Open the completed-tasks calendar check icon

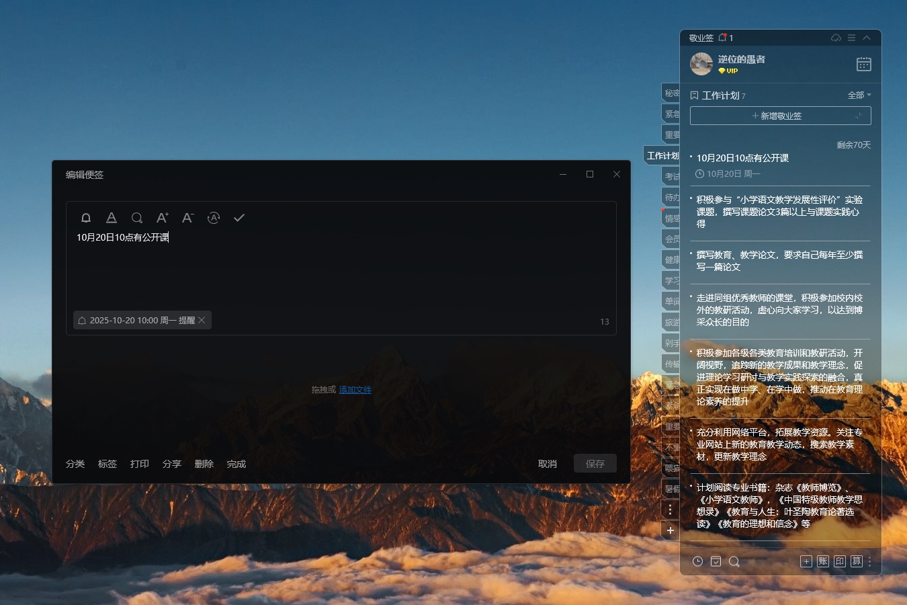[x=716, y=561]
